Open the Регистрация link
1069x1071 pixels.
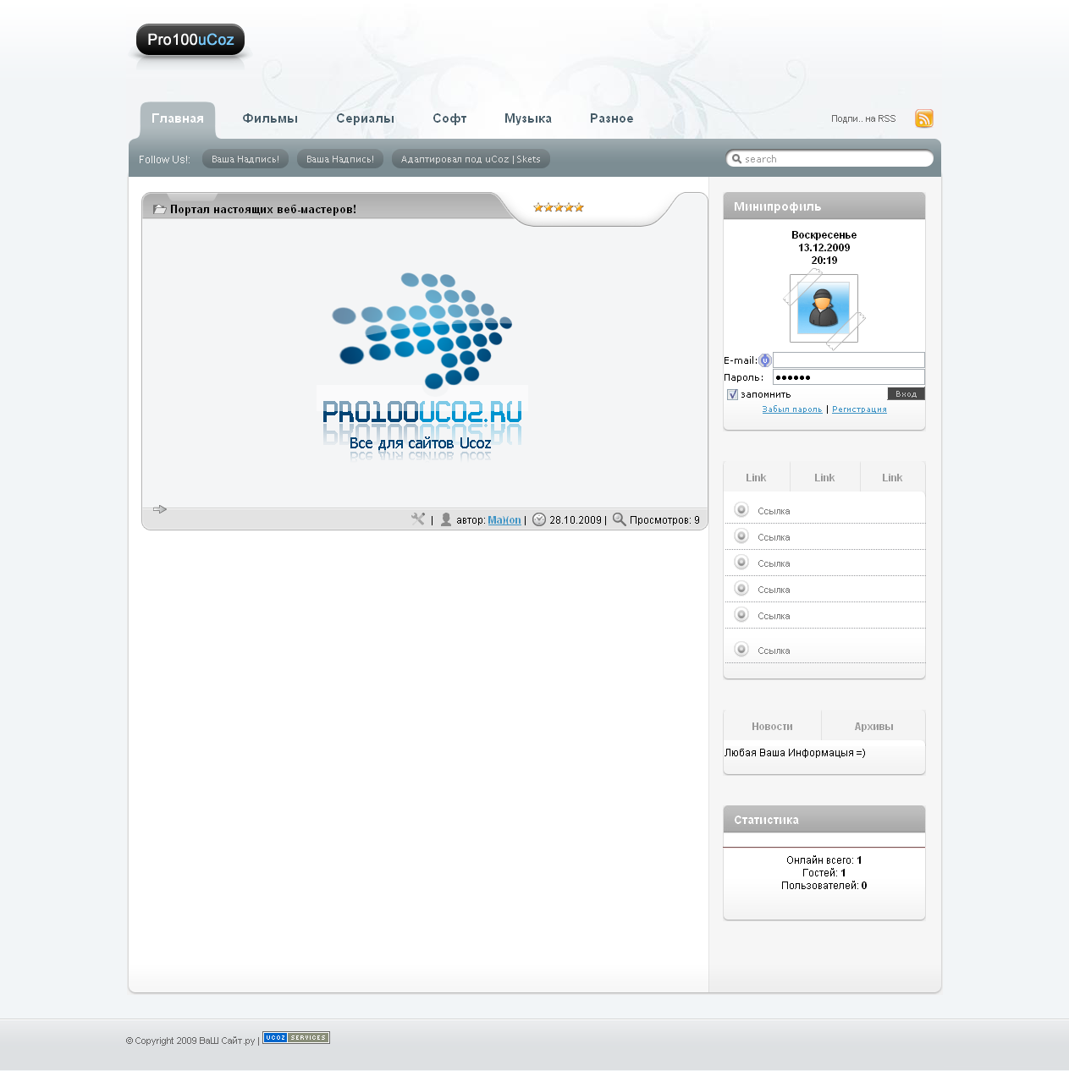pos(859,409)
